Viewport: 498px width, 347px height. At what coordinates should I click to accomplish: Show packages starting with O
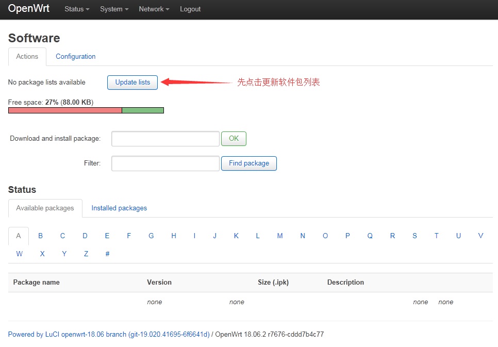click(x=325, y=236)
